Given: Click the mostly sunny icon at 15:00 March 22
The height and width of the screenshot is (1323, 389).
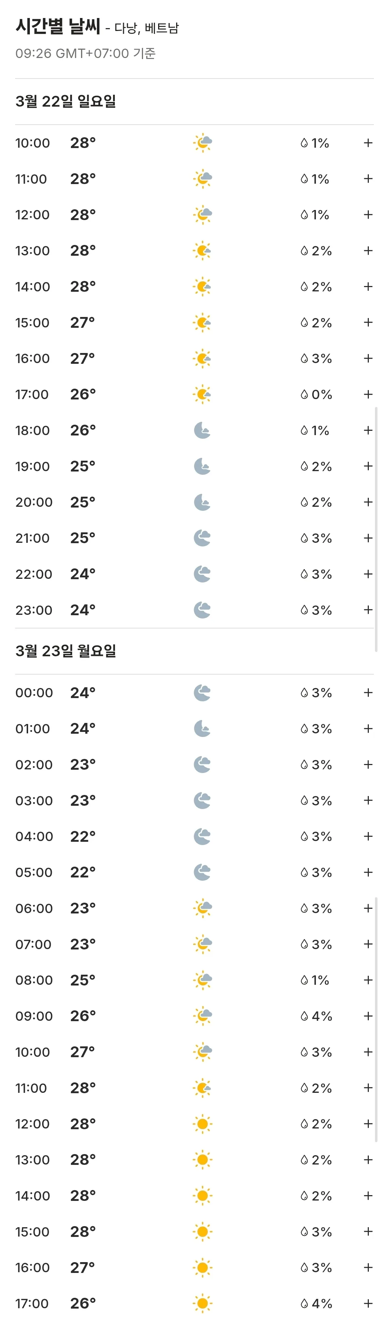Looking at the screenshot, I should 202,322.
